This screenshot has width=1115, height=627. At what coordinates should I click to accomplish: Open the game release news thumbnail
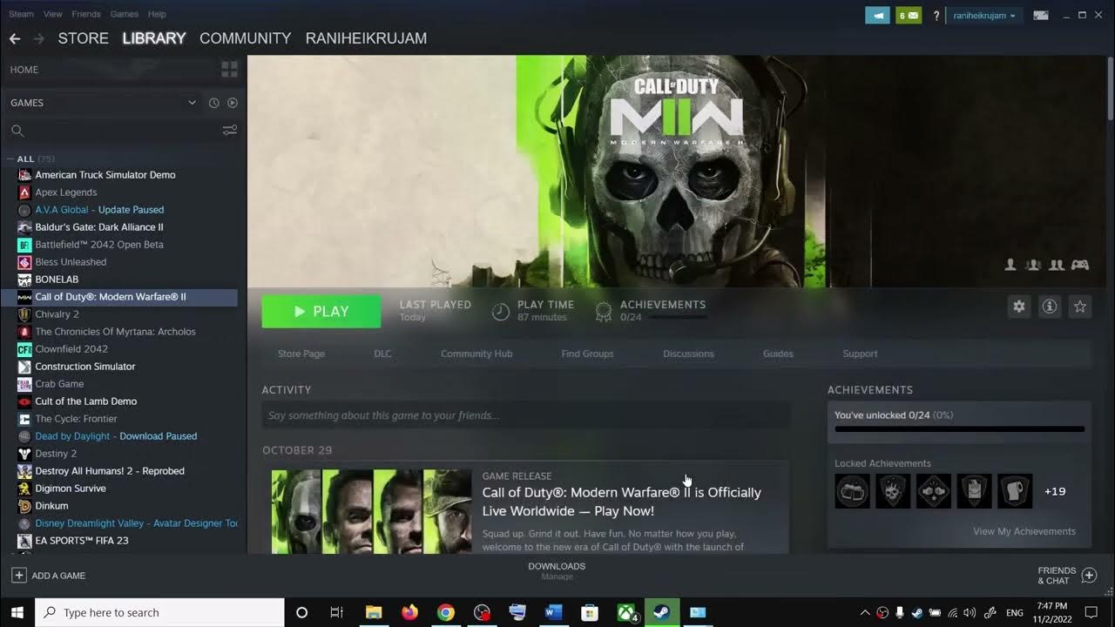[x=372, y=512]
